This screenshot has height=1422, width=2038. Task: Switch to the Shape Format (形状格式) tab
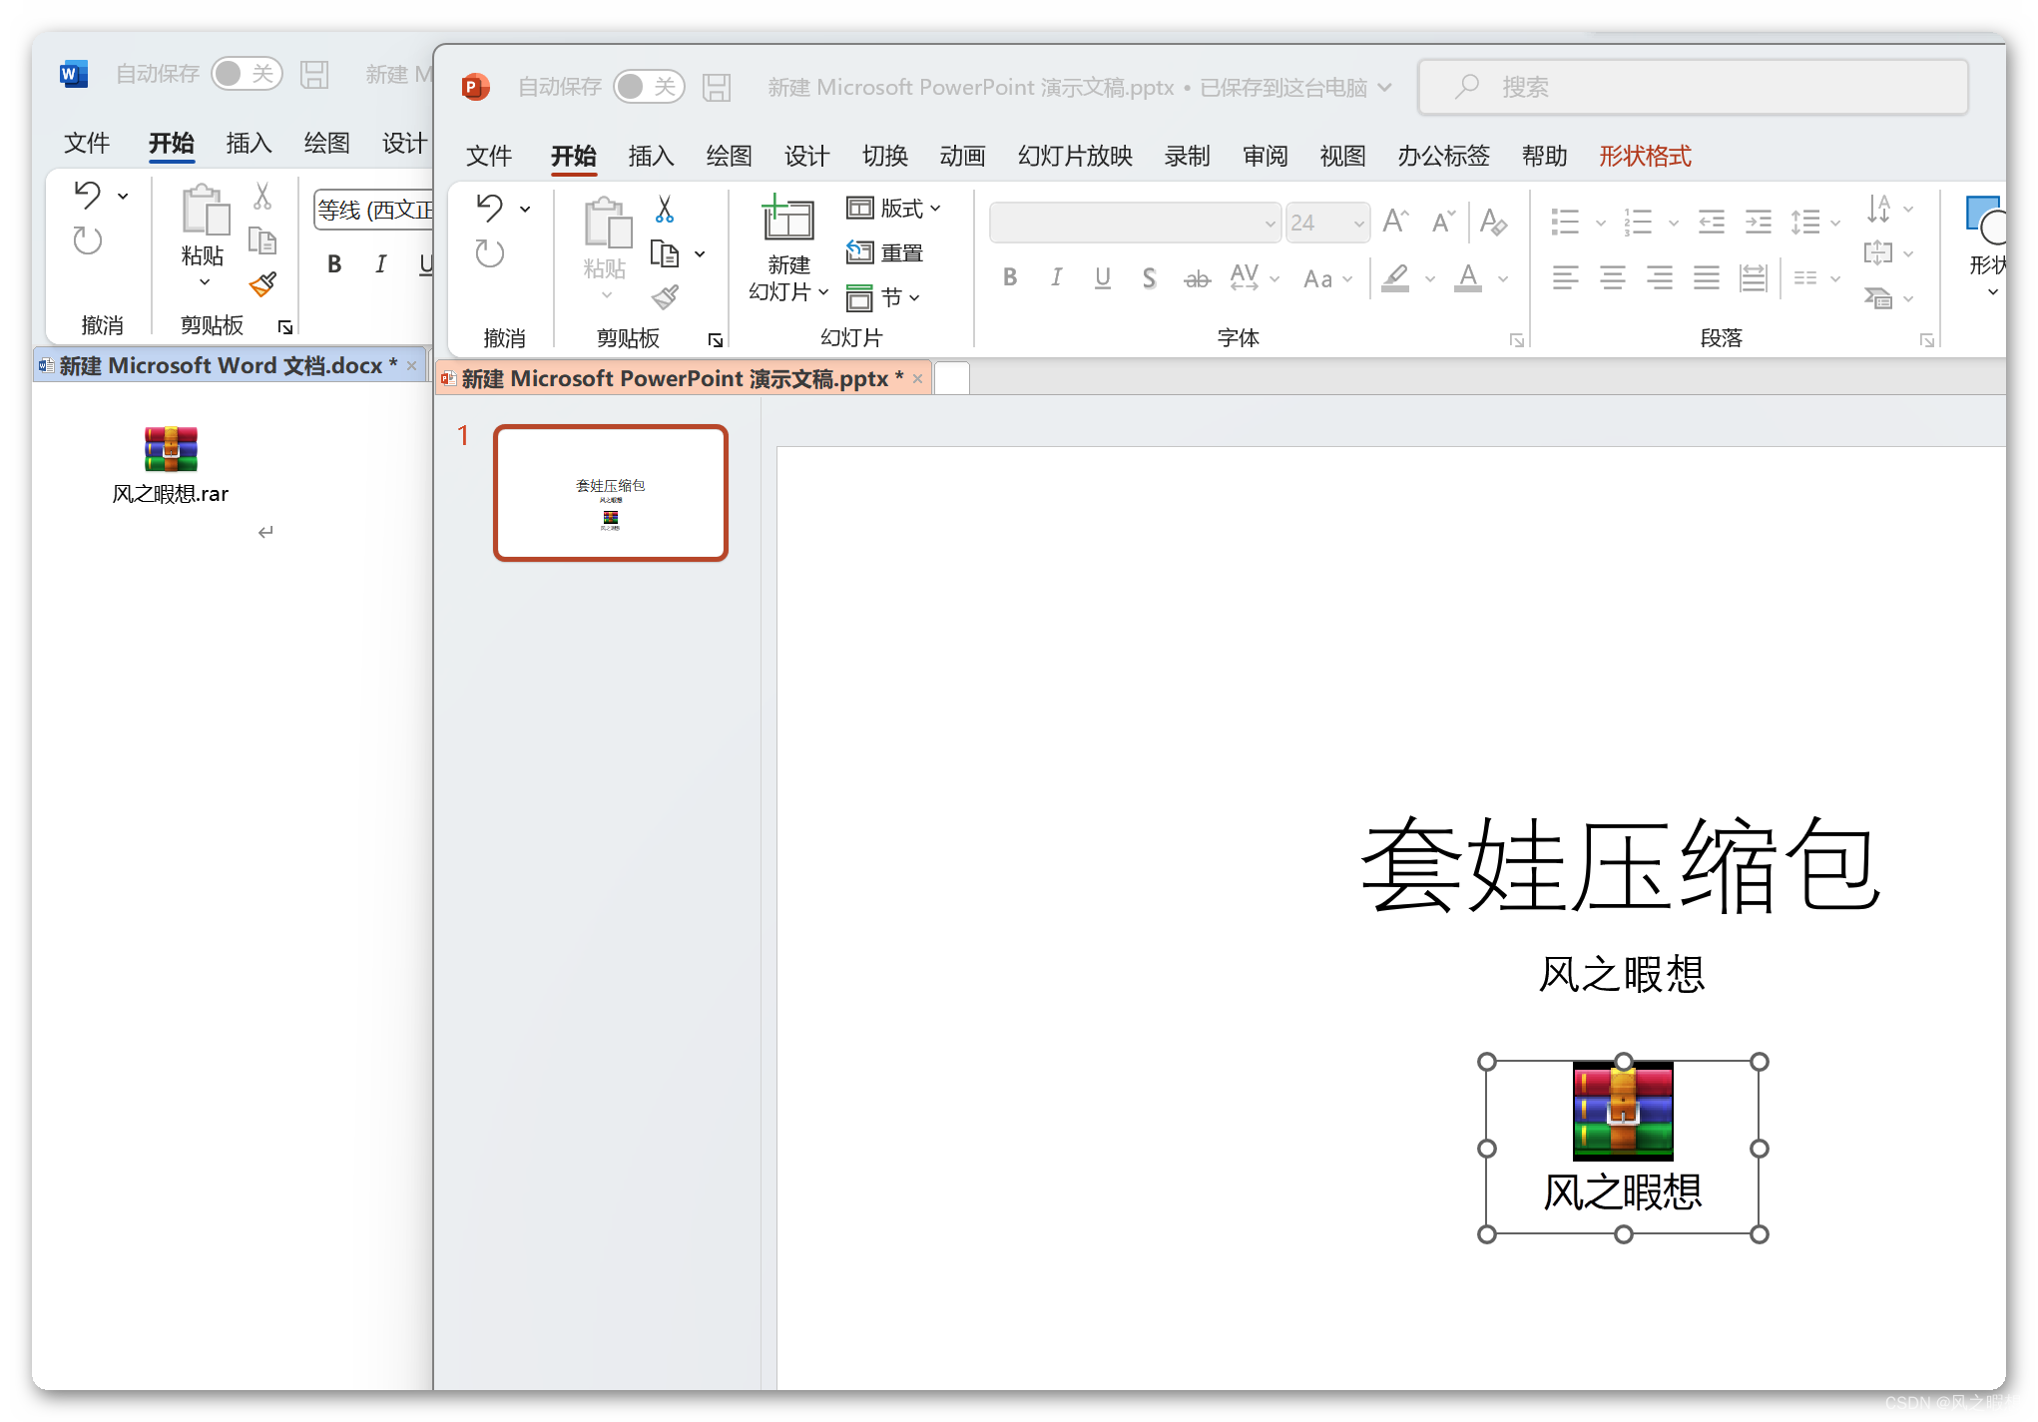(1645, 156)
